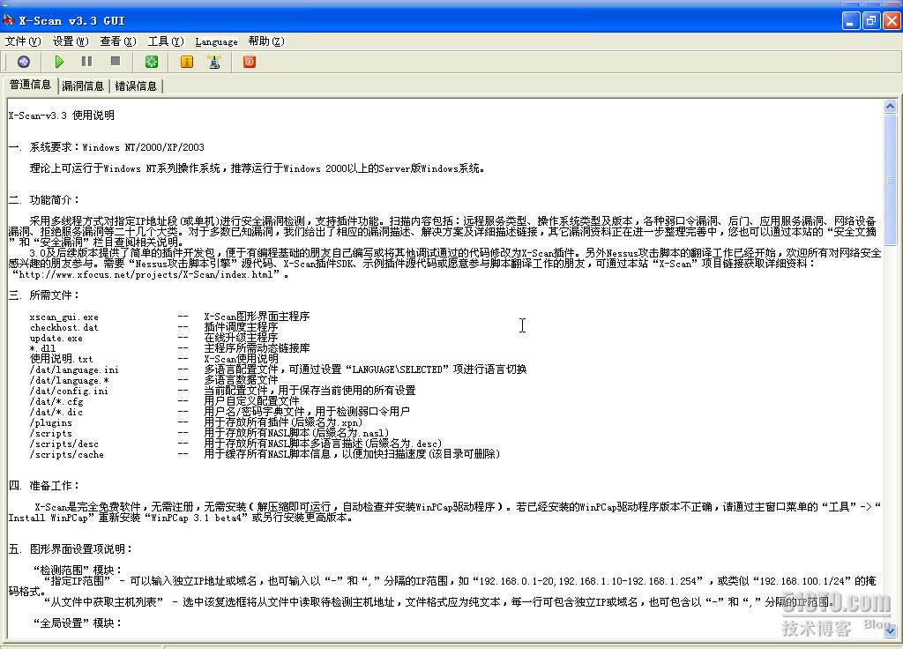Click the text update.exe
The width and height of the screenshot is (903, 649).
click(56, 338)
